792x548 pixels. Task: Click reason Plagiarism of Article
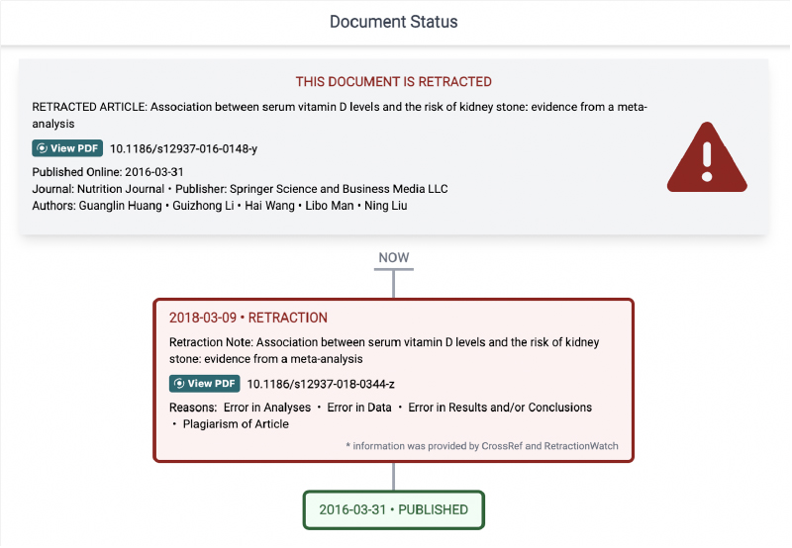pos(236,424)
